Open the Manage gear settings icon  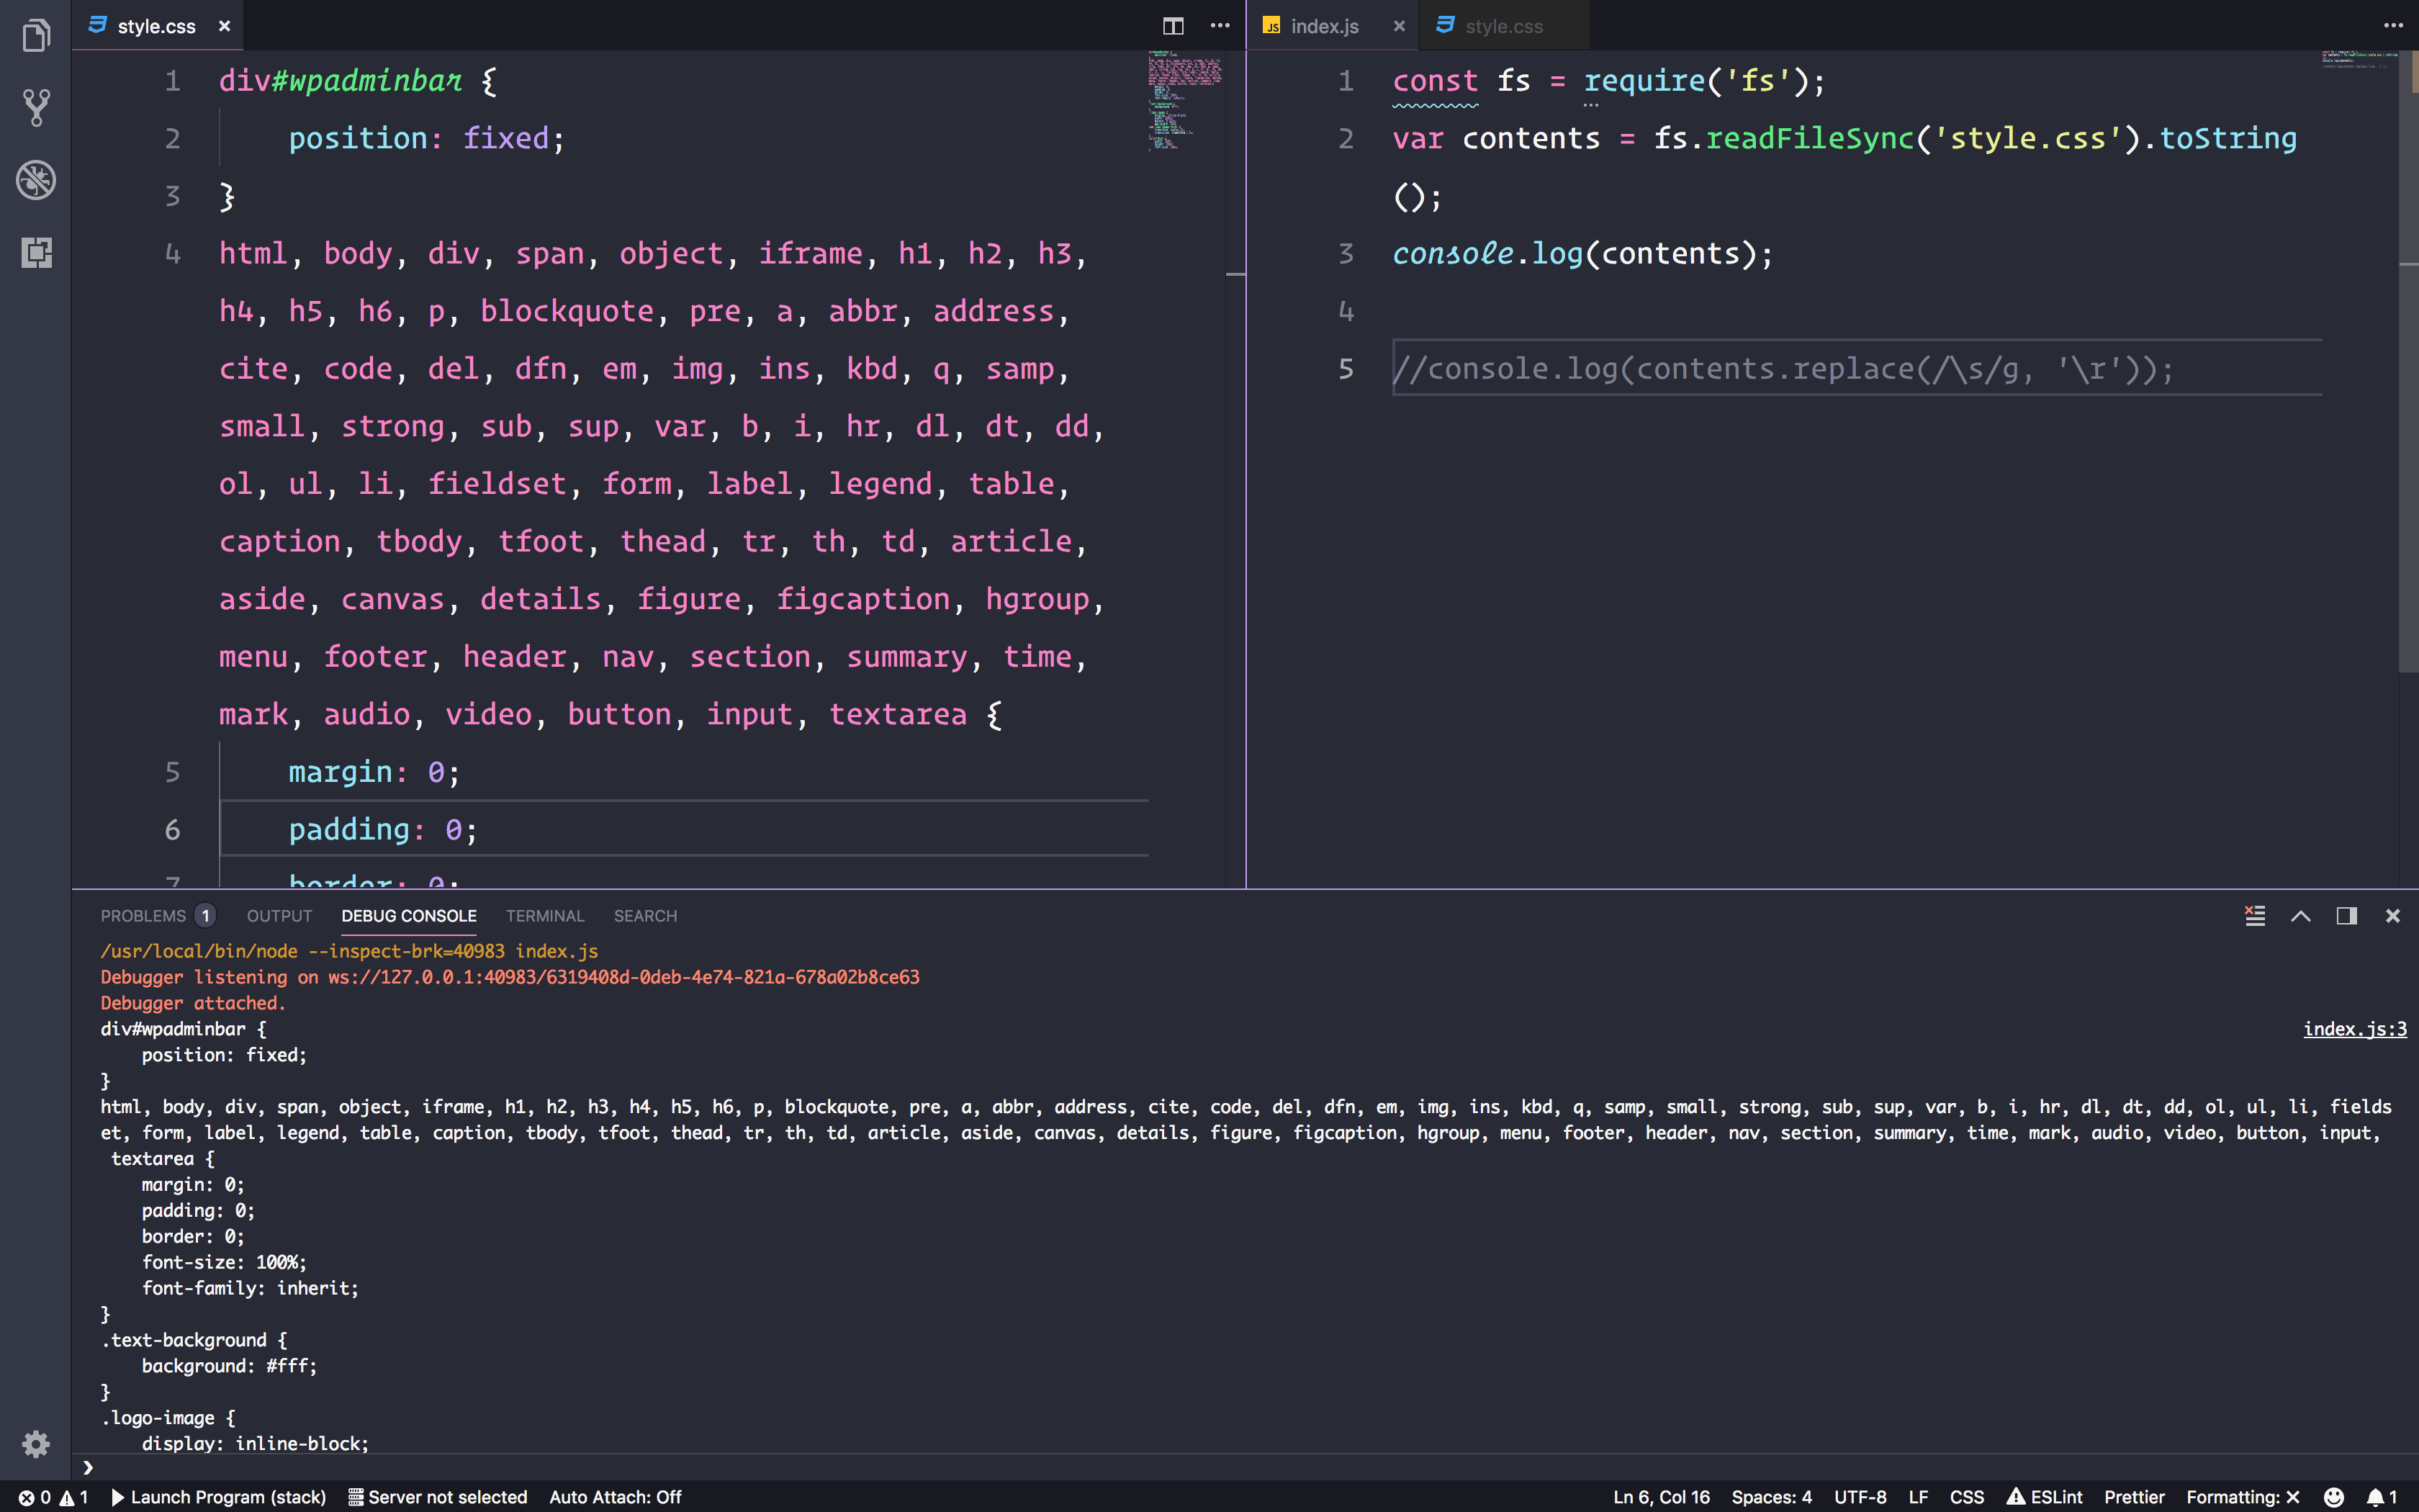point(36,1443)
